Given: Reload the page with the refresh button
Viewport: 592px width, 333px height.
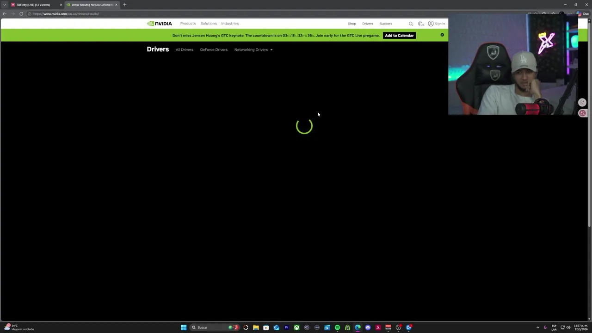Looking at the screenshot, I should coord(21,14).
